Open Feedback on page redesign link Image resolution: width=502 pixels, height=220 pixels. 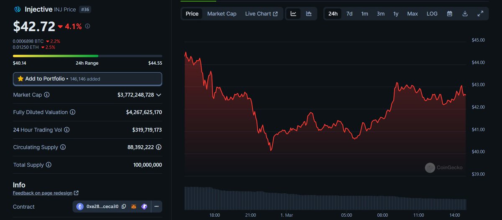43,193
